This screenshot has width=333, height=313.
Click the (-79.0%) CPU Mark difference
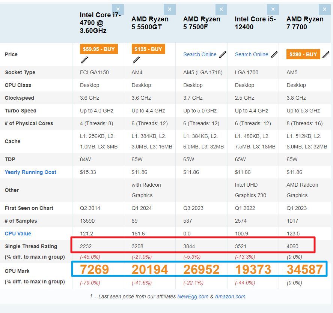[x=90, y=283]
